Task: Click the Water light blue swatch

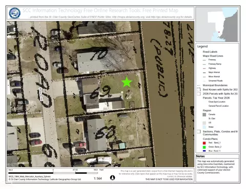Action: point(204,127)
